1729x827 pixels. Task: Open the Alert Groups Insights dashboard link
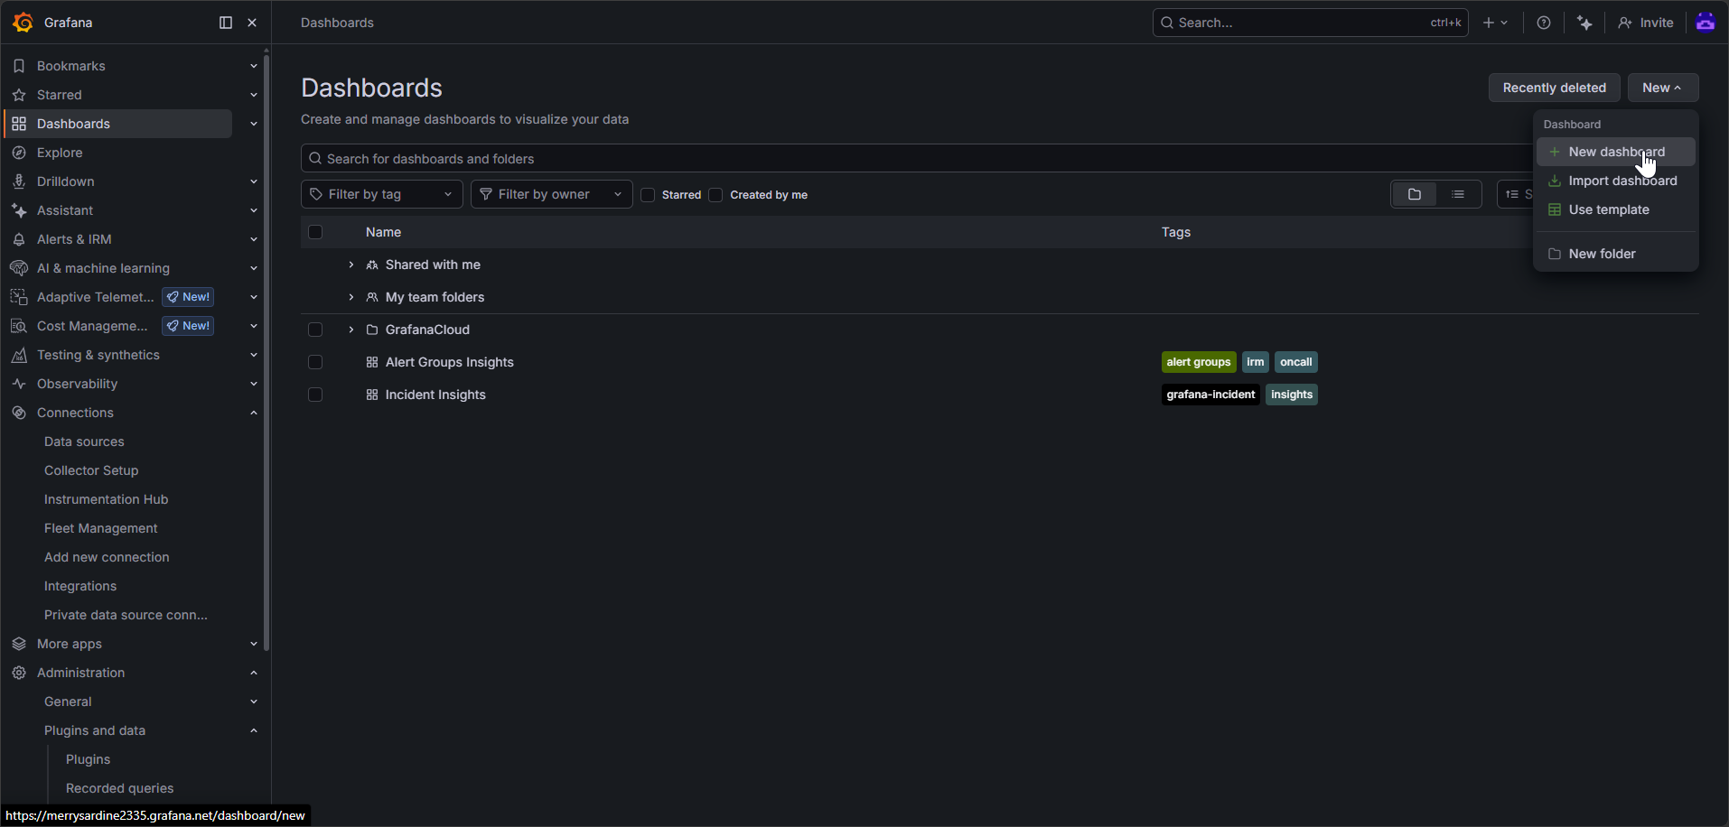pos(450,362)
